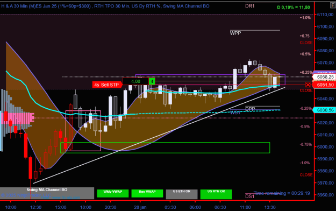The height and width of the screenshot is (211, 336).
Task: Click the 15:00 time axis label
Action: coord(61,207)
